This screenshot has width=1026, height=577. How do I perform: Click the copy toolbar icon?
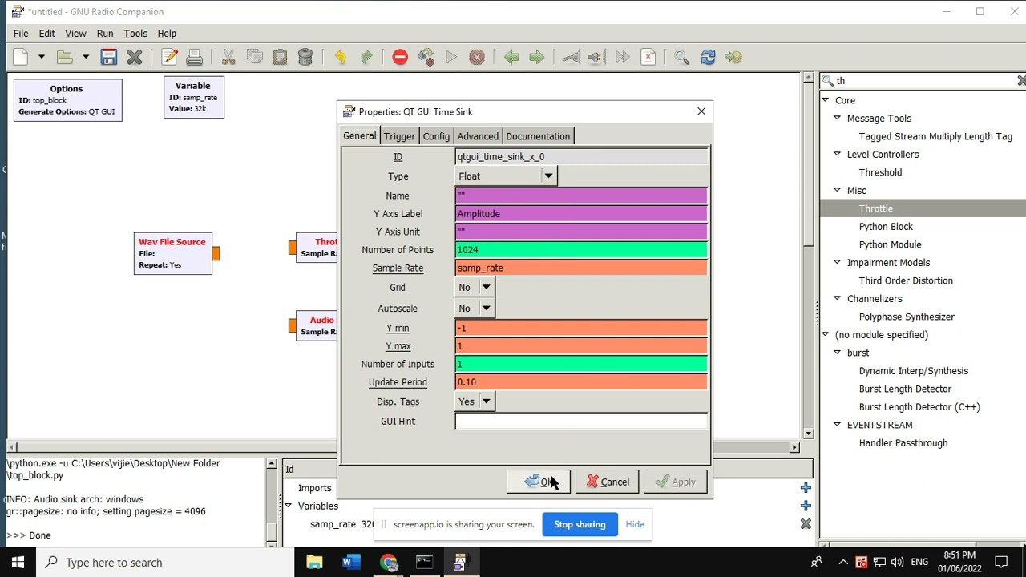tap(254, 57)
